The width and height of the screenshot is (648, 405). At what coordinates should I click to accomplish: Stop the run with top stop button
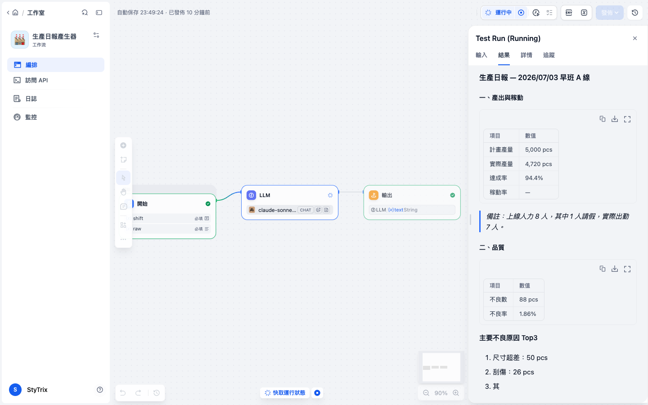click(x=521, y=13)
